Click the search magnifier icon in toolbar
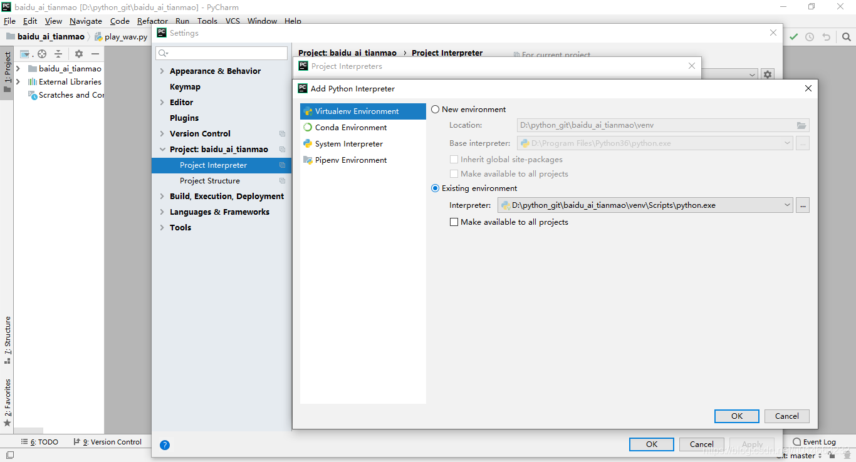Screen dimensions: 856x462 pyautogui.click(x=847, y=37)
